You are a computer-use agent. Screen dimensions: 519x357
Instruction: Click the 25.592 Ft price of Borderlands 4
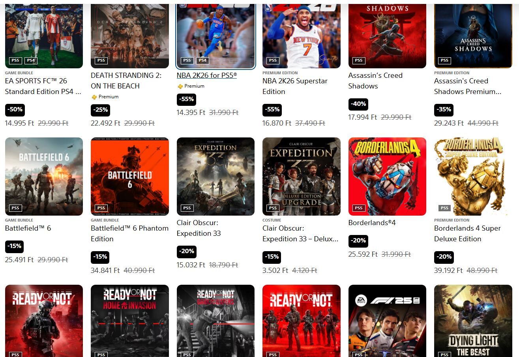(363, 254)
